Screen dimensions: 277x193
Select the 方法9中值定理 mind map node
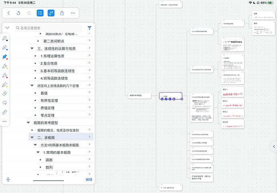point(202,177)
